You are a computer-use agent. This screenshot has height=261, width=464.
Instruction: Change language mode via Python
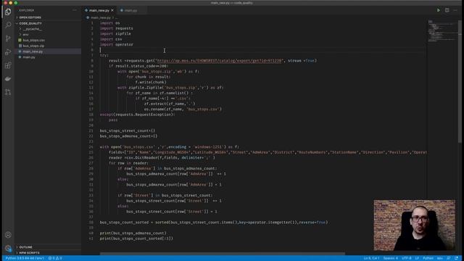point(428,258)
